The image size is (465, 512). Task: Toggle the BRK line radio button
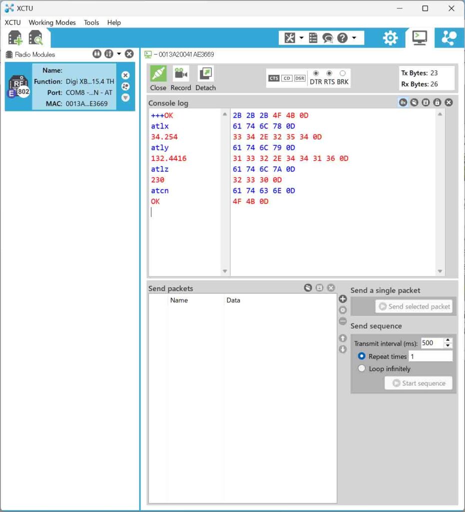(x=343, y=73)
